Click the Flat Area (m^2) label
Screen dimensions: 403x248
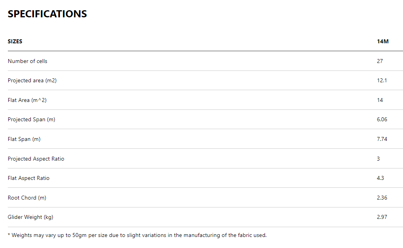[27, 100]
